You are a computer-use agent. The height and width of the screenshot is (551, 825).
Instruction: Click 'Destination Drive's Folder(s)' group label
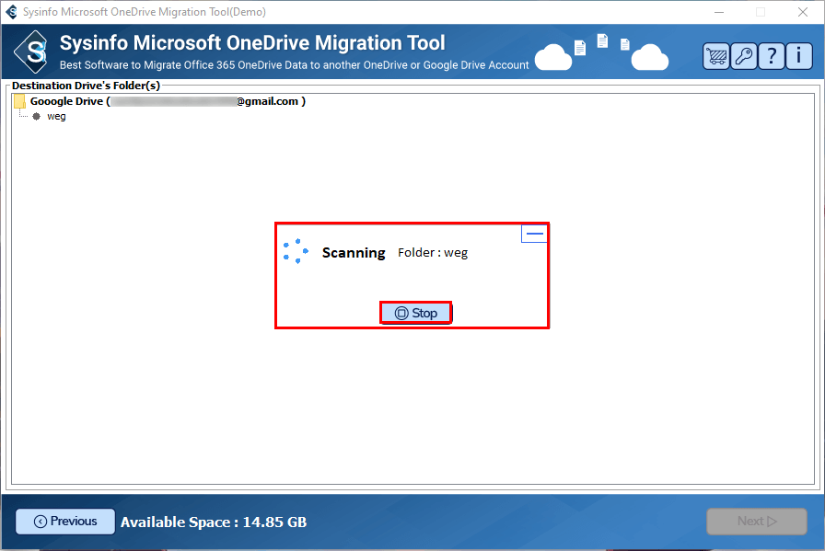86,86
